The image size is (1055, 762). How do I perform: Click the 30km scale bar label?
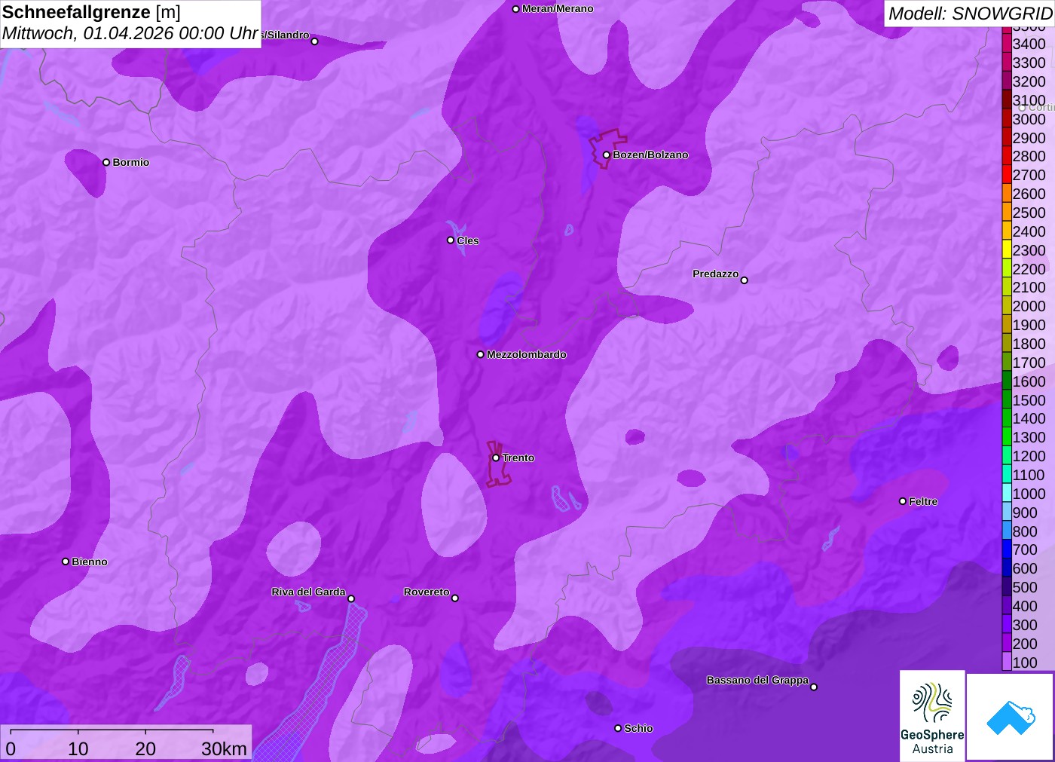pos(224,749)
